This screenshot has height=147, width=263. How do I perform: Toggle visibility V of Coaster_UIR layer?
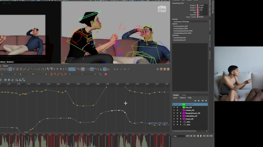(x=174, y=110)
